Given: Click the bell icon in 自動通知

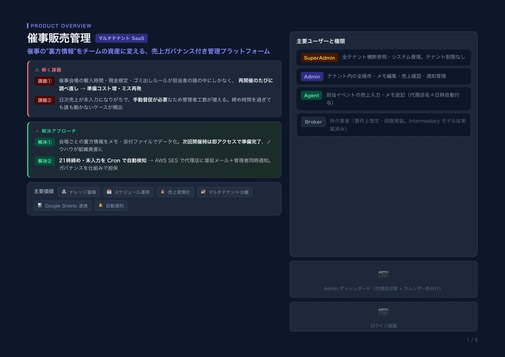Looking at the screenshot, I should pos(101,205).
